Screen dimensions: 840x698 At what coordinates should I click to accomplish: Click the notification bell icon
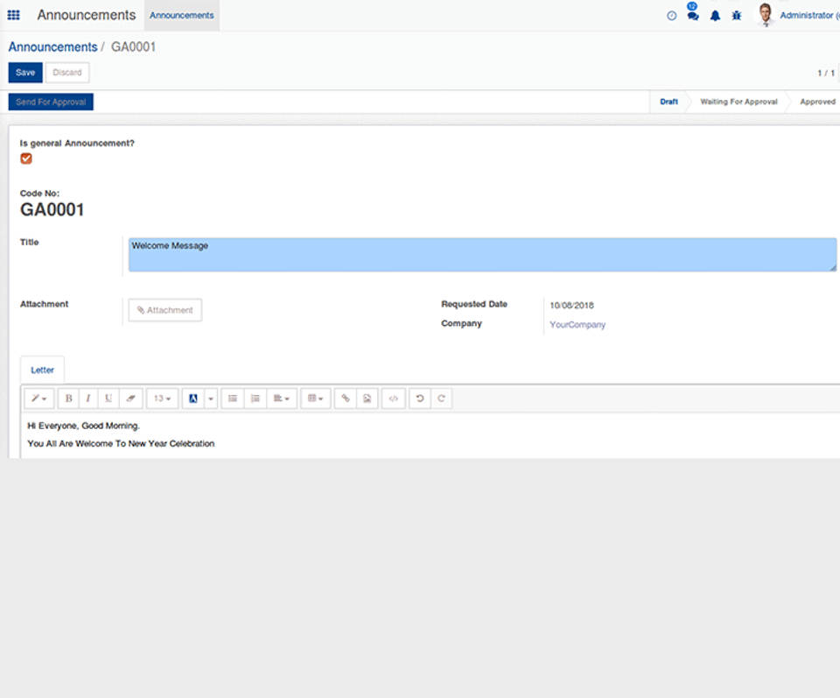coord(715,16)
